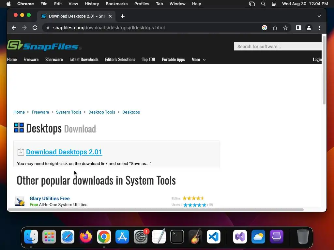Viewport: 334px width, 250px height.
Task: Click the Glary Utilities Free icon
Action: click(19, 201)
